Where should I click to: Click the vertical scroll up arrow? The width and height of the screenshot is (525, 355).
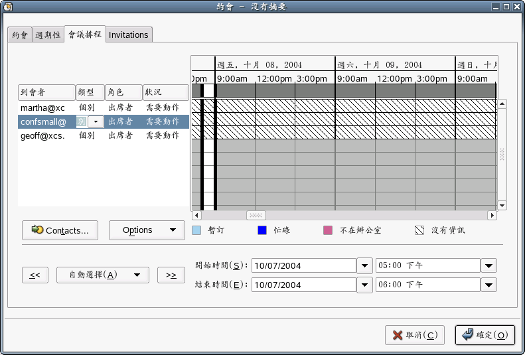[502, 104]
